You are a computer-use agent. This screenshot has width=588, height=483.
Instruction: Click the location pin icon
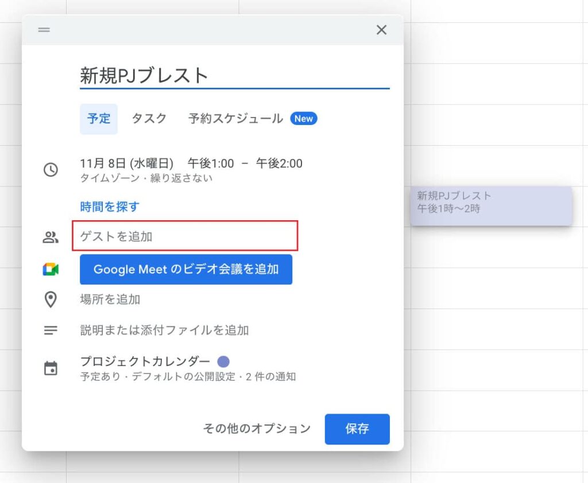point(51,299)
